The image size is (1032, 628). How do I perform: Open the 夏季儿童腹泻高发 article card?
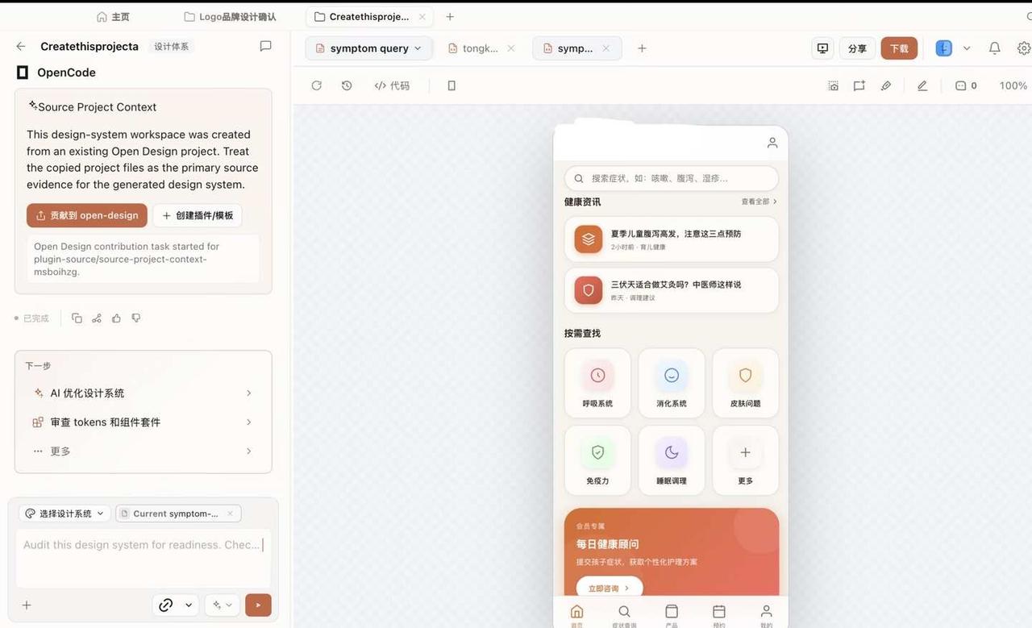[x=672, y=239]
